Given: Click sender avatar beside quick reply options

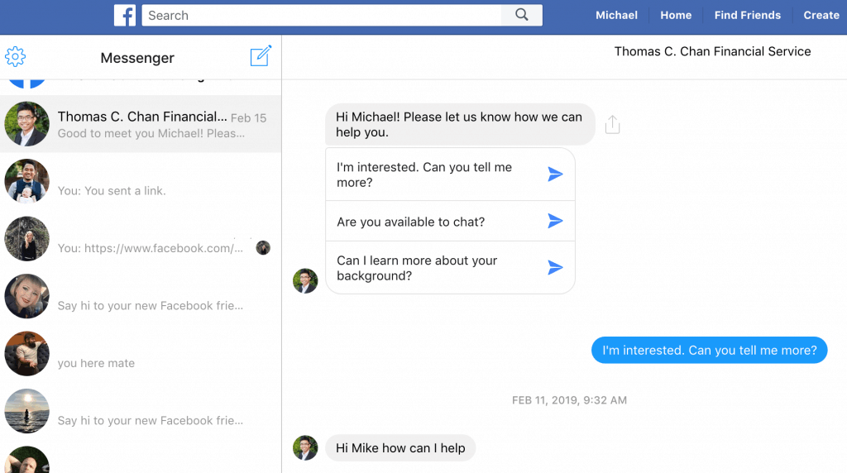Looking at the screenshot, I should click(305, 281).
